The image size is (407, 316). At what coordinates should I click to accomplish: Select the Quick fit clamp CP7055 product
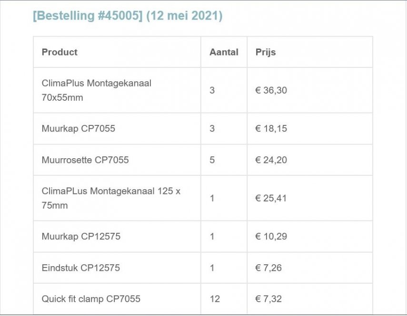[91, 299]
